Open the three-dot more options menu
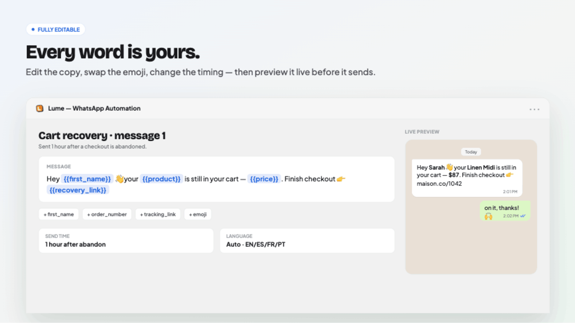Image resolution: width=575 pixels, height=323 pixels. (x=534, y=109)
